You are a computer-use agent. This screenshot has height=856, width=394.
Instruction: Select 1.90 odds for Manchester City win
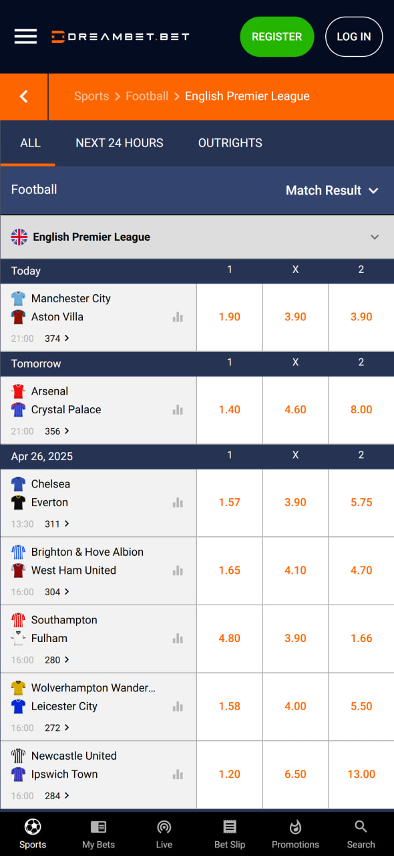pos(230,318)
